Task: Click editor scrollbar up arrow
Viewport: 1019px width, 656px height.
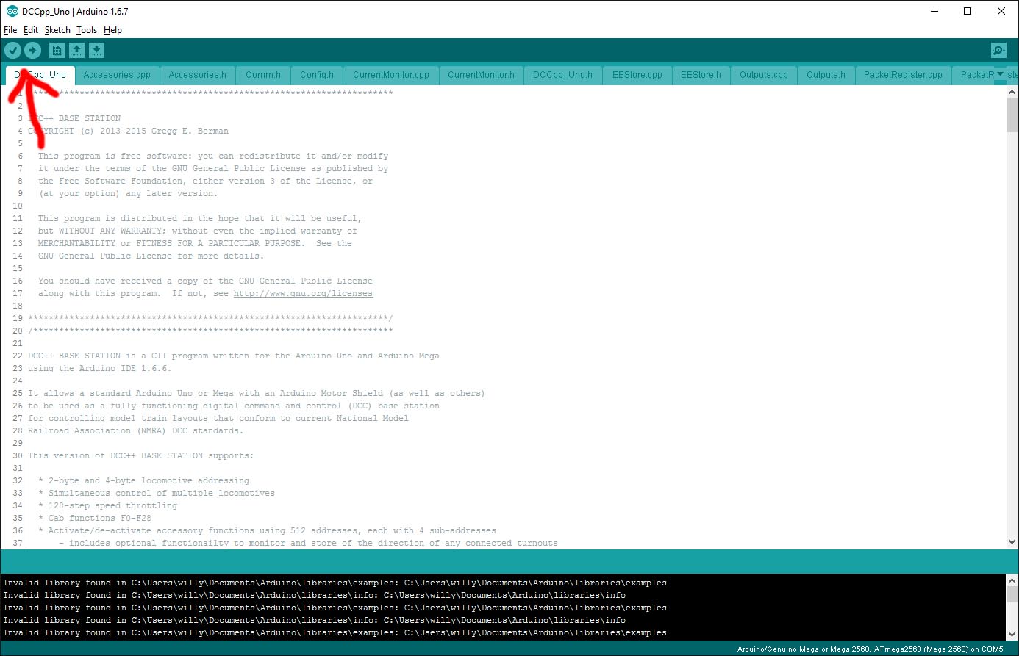Action: pos(1012,92)
